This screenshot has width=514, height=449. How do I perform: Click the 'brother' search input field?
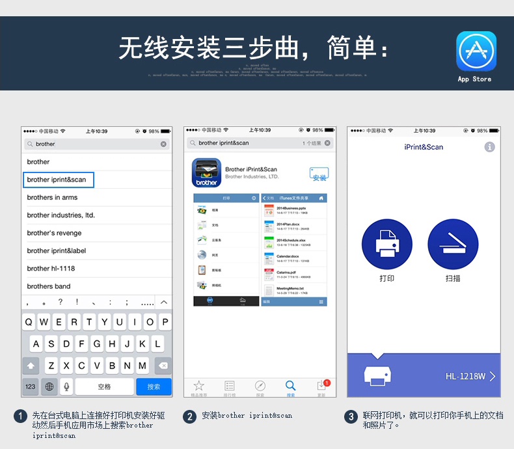click(x=97, y=144)
